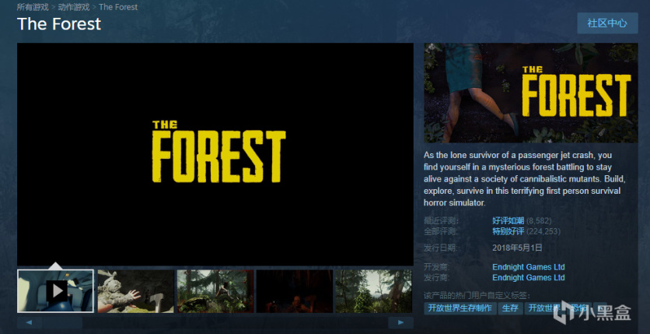The width and height of the screenshot is (650, 334).
Task: Select the 开放世界 tag
Action: click(544, 308)
